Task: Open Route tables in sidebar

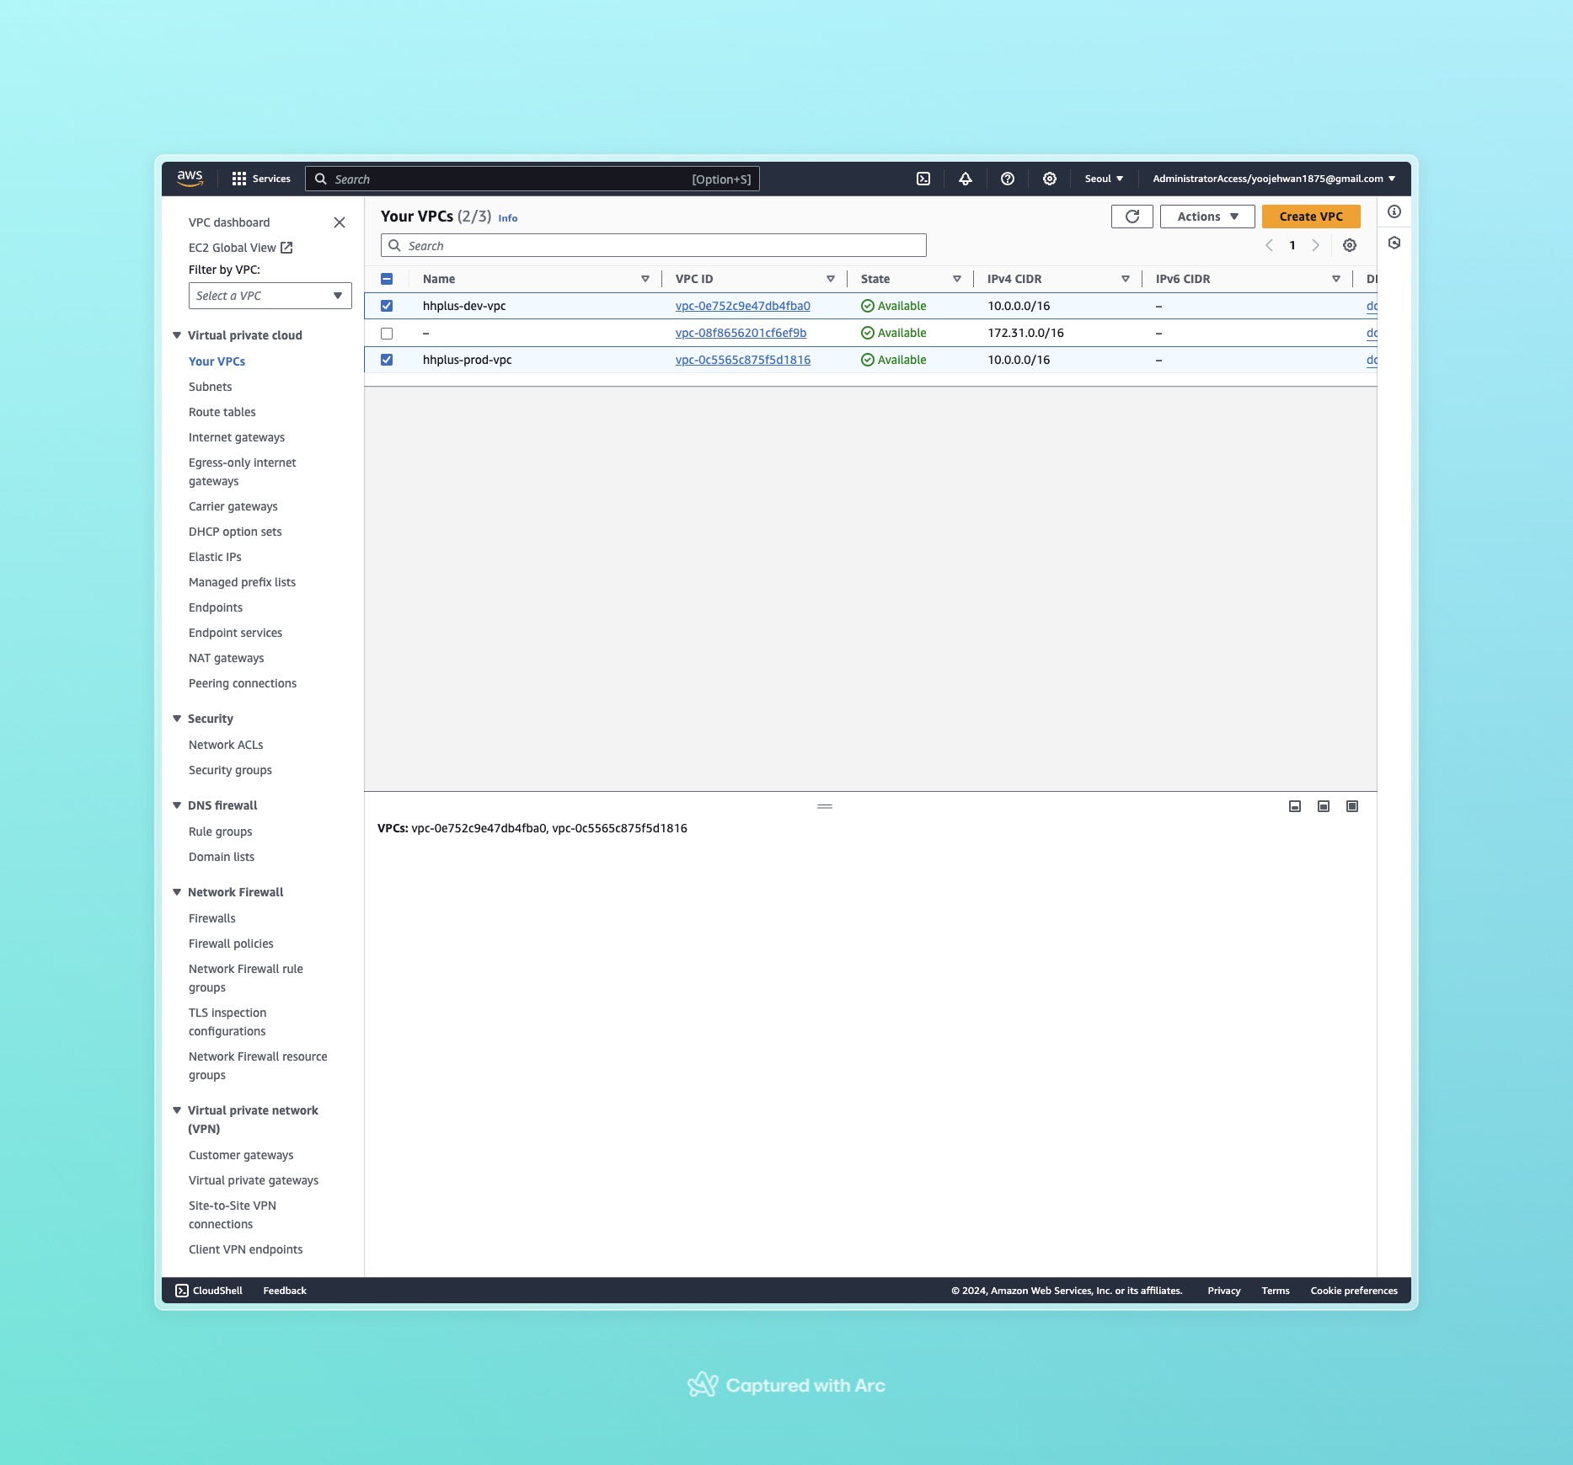Action: pos(222,412)
